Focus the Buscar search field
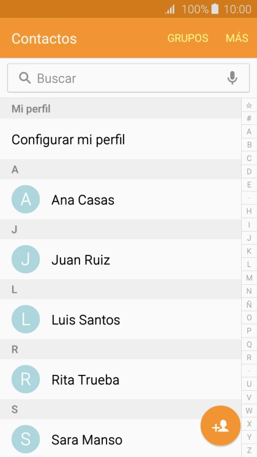This screenshot has width=257, height=457. coord(128,78)
